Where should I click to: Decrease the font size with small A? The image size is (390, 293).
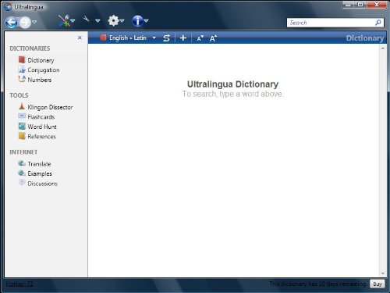pos(200,38)
